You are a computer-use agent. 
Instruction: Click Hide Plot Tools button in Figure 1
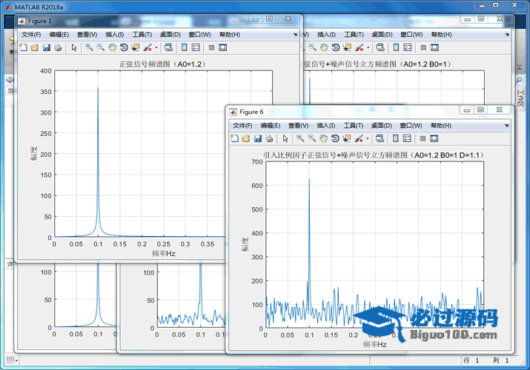pyautogui.click(x=212, y=47)
